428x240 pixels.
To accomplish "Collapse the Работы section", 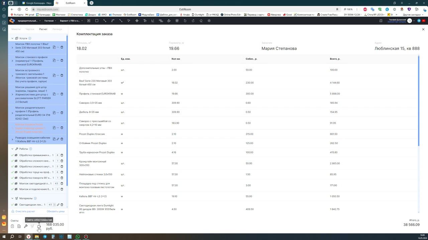I will (12, 149).
